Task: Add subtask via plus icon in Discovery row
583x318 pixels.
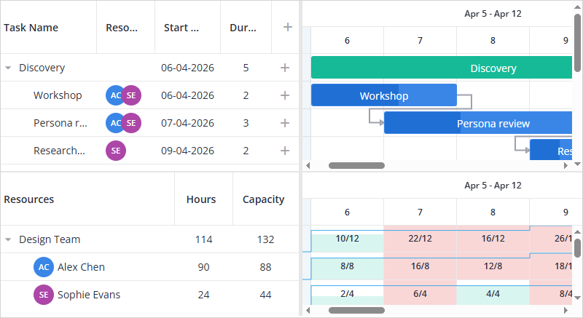Action: click(x=285, y=68)
